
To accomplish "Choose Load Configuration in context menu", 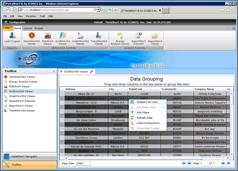I will pos(148,123).
